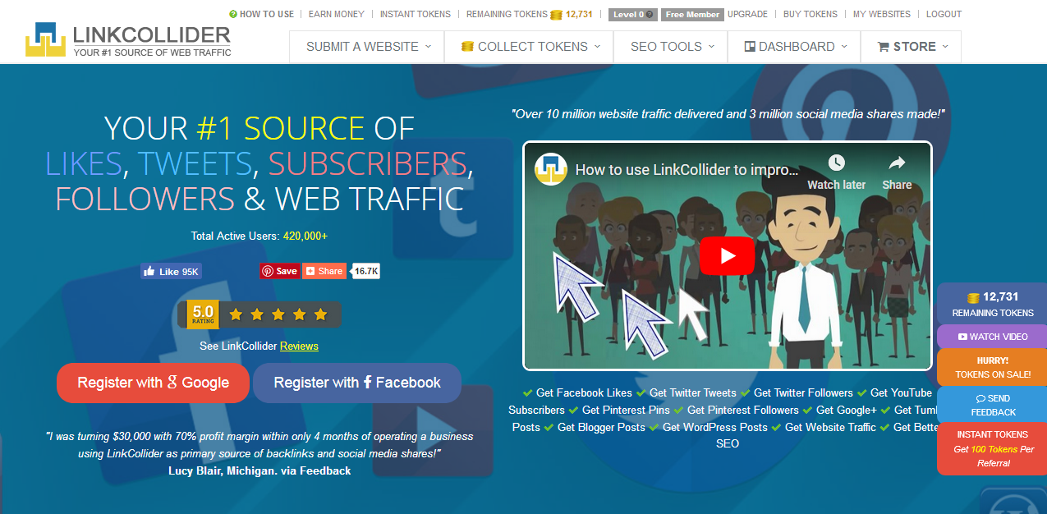Click the "Total Active Users: 420,000+" text
Screen dimensions: 1047x514
click(259, 236)
